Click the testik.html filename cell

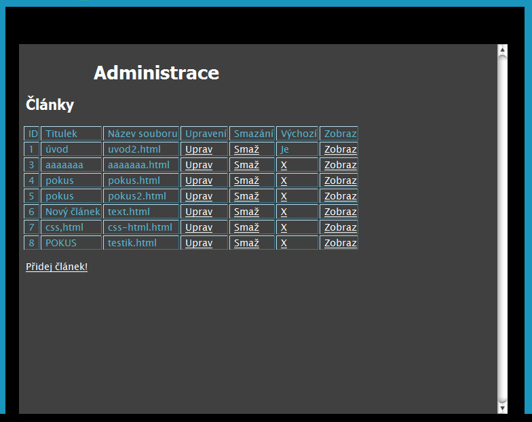tap(141, 243)
